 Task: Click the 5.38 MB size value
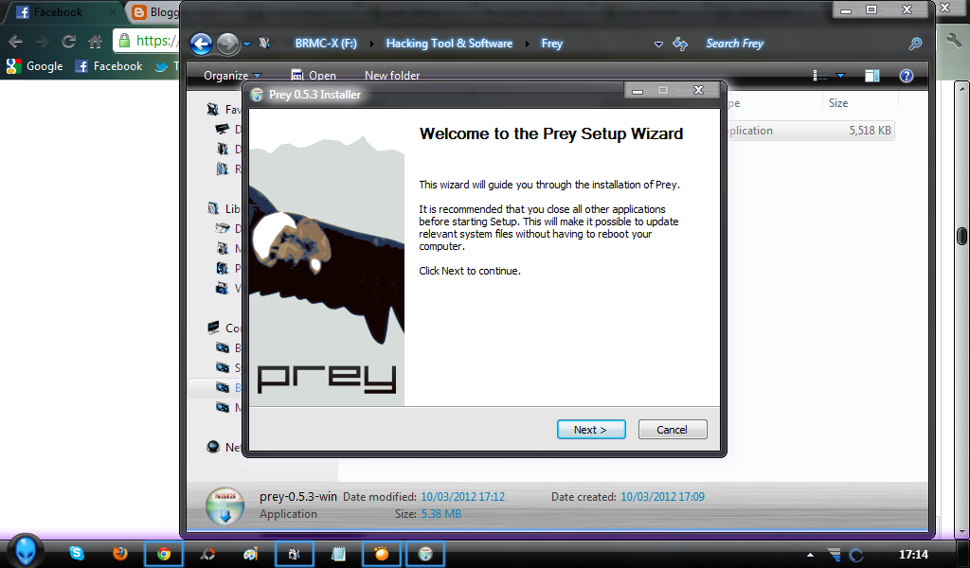(x=441, y=514)
